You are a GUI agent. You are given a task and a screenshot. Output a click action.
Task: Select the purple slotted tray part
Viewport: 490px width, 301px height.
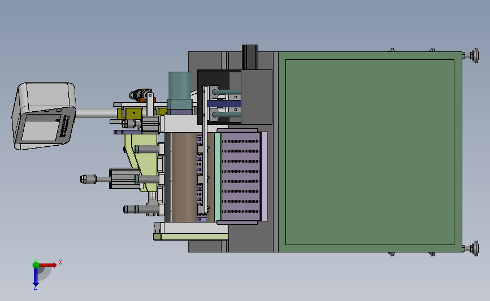pos(240,176)
